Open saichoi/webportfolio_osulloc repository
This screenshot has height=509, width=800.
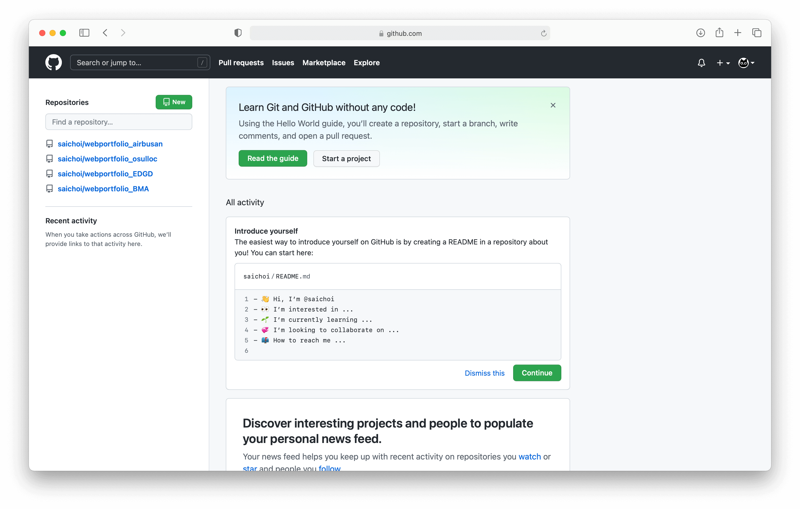pos(107,159)
